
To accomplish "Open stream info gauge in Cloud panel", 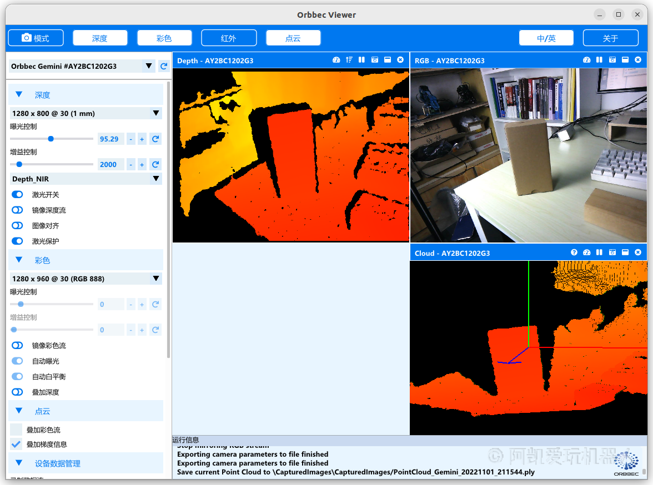I will (587, 252).
